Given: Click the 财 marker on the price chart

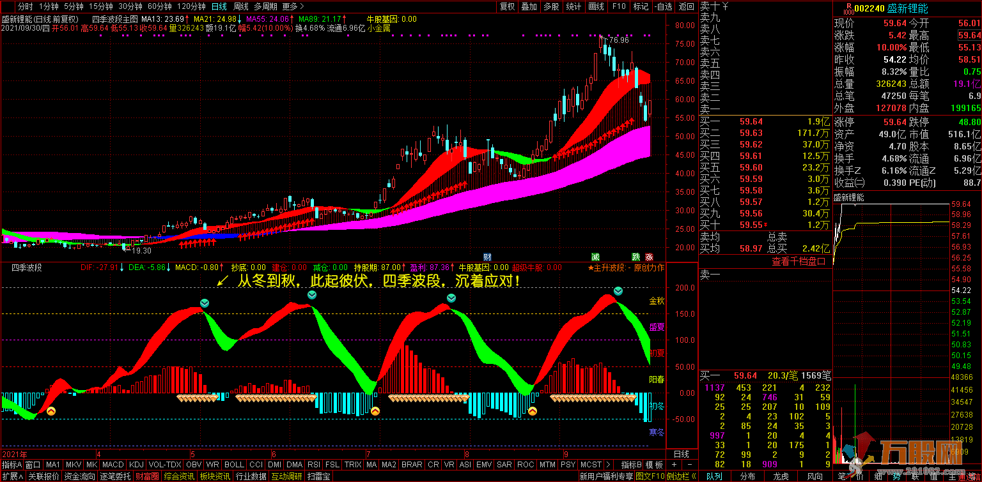Looking at the screenshot, I should tap(487, 257).
